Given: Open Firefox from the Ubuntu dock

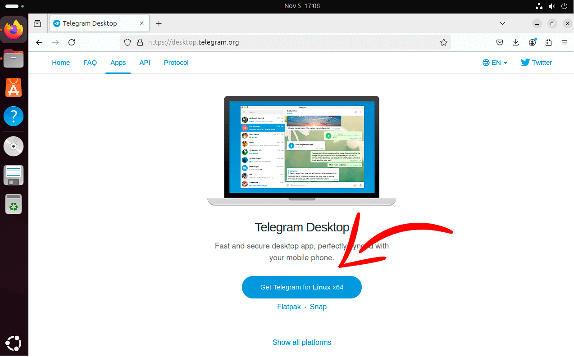Looking at the screenshot, I should tap(14, 30).
